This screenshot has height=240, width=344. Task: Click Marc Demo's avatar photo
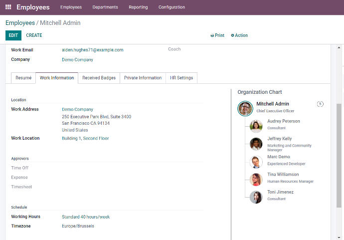256,162
